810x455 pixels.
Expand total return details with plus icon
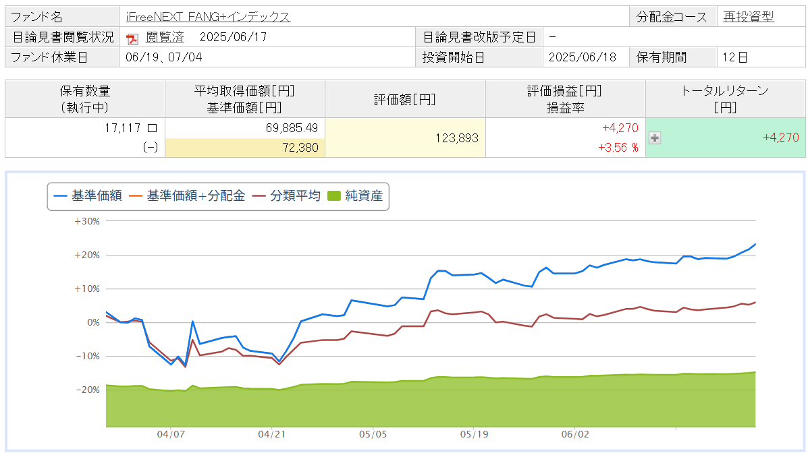click(654, 138)
